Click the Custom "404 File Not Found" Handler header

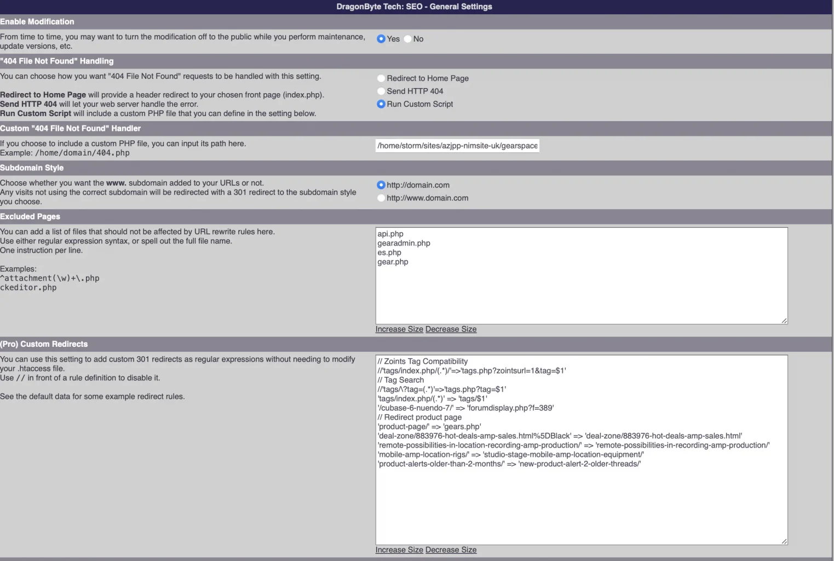tap(71, 128)
